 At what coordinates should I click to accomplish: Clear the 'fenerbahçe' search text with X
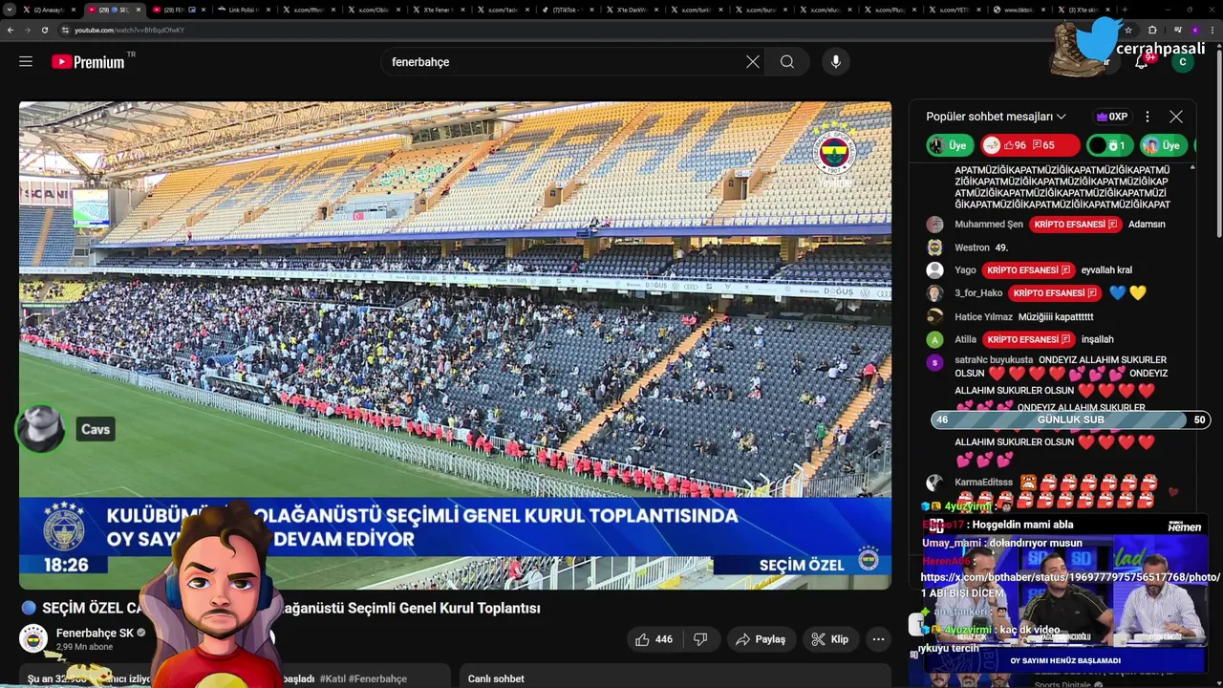click(x=753, y=62)
